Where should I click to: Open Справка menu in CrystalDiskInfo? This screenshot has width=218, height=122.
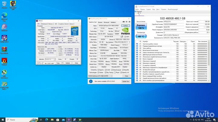[x=163, y=9]
